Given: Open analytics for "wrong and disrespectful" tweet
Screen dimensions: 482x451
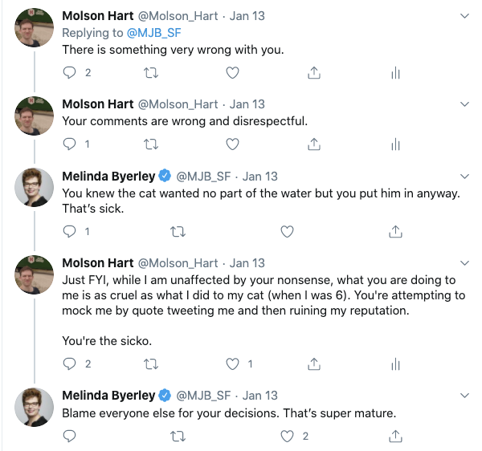Looking at the screenshot, I should coord(395,144).
